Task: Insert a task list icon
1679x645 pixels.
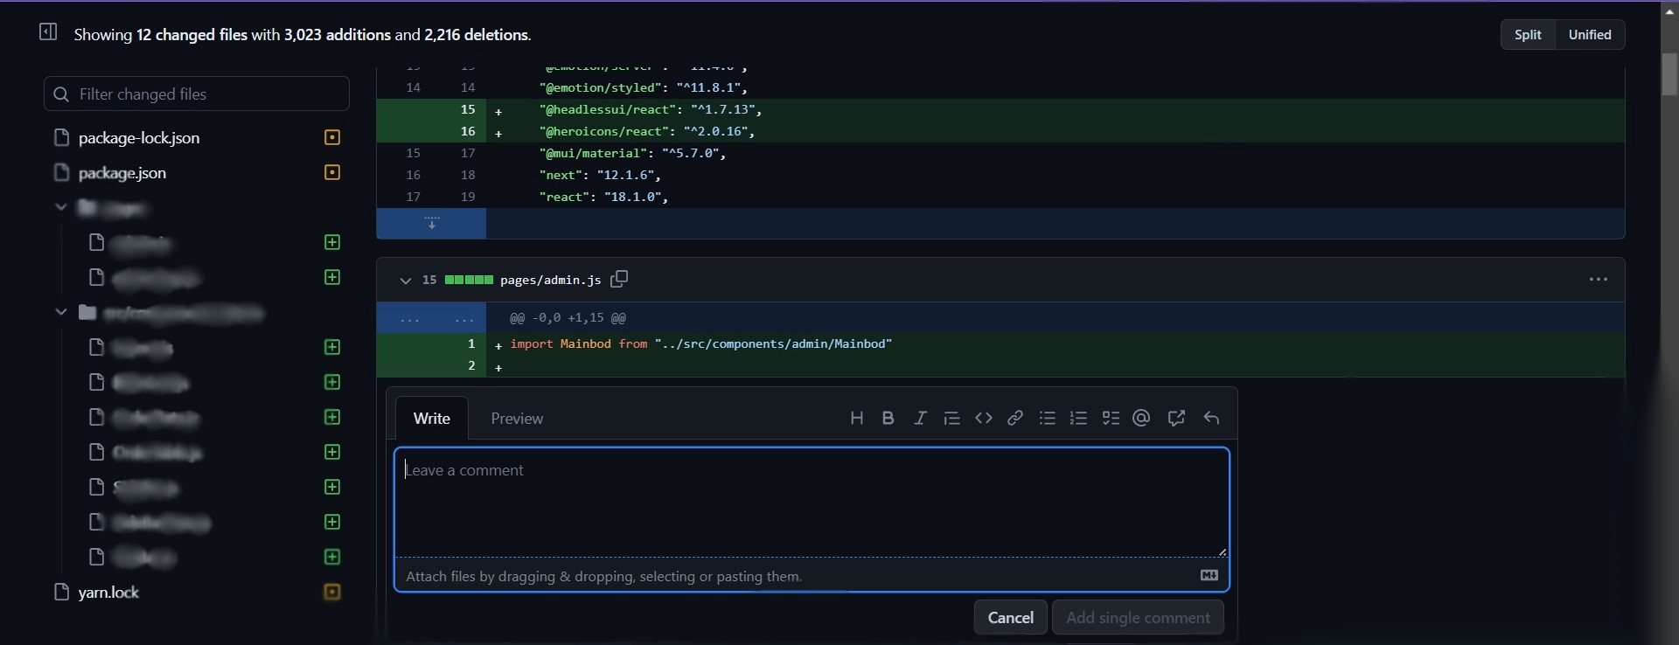Action: [x=1111, y=419]
